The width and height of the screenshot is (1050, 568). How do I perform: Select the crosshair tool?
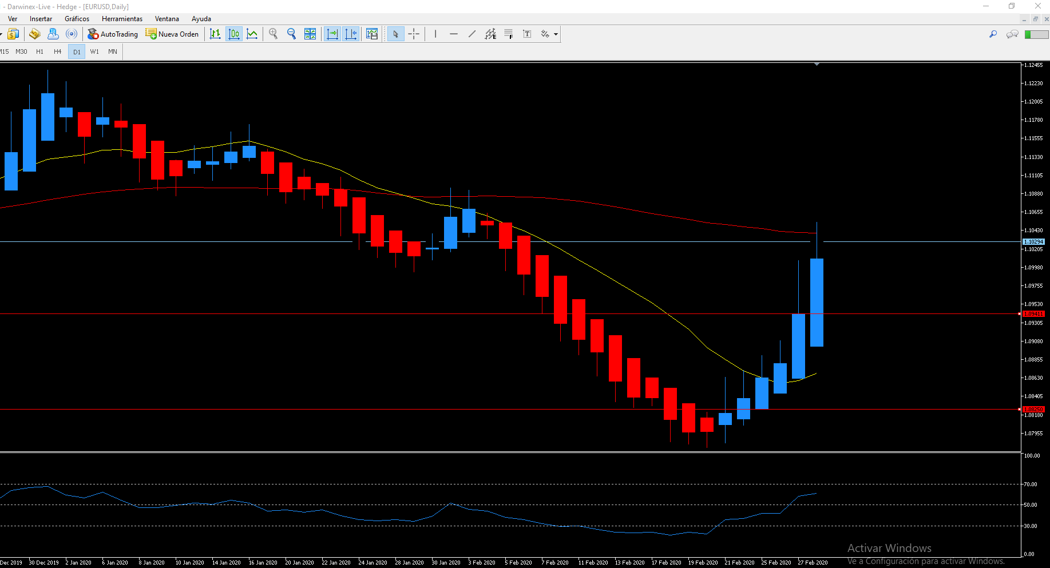(x=414, y=34)
